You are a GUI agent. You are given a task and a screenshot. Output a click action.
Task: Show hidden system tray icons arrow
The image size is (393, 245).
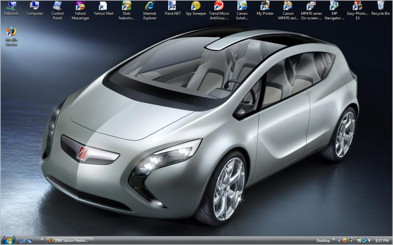pos(339,241)
